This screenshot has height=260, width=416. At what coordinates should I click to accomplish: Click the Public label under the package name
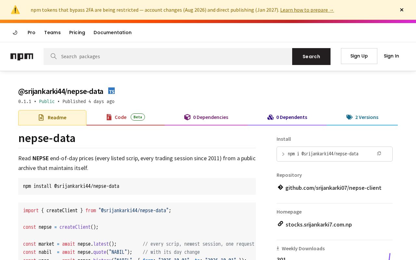coord(47,101)
